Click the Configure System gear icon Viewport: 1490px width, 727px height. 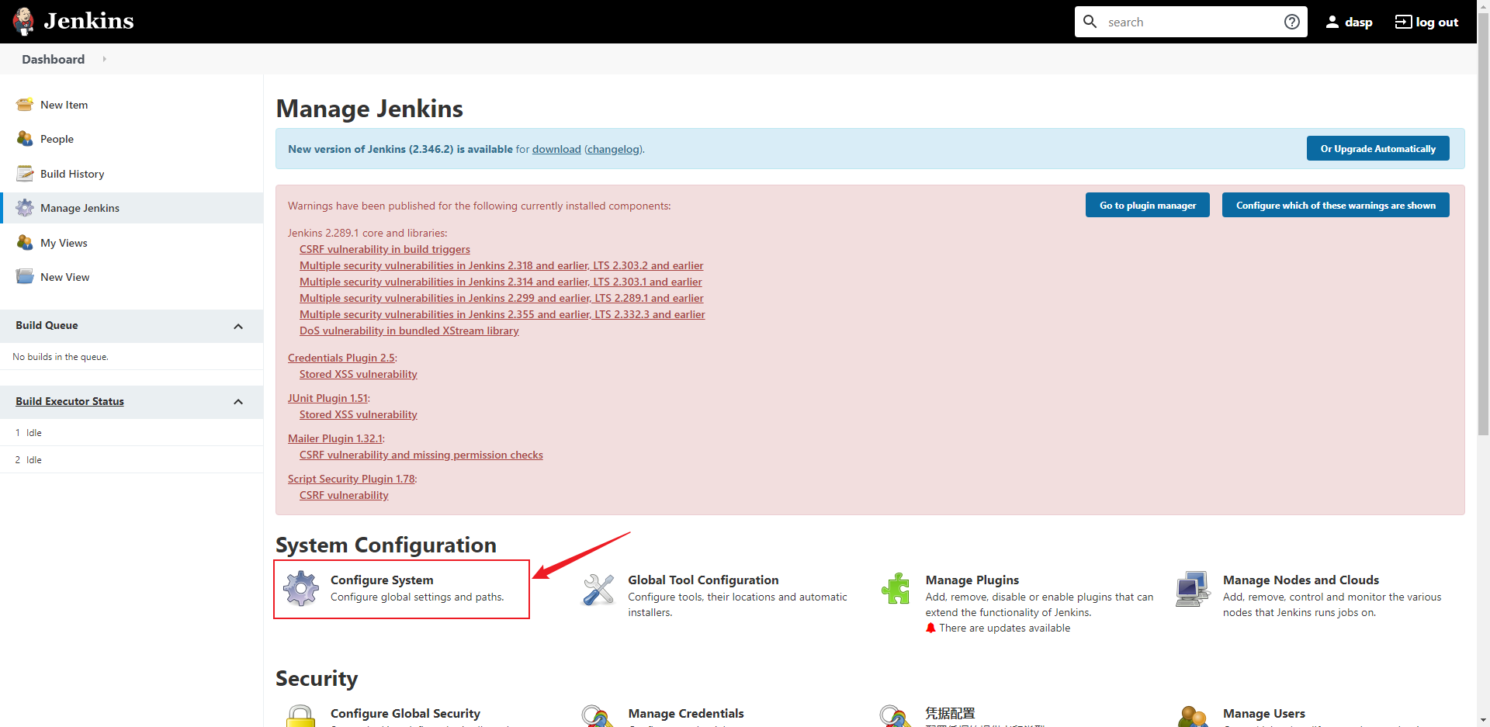(301, 588)
